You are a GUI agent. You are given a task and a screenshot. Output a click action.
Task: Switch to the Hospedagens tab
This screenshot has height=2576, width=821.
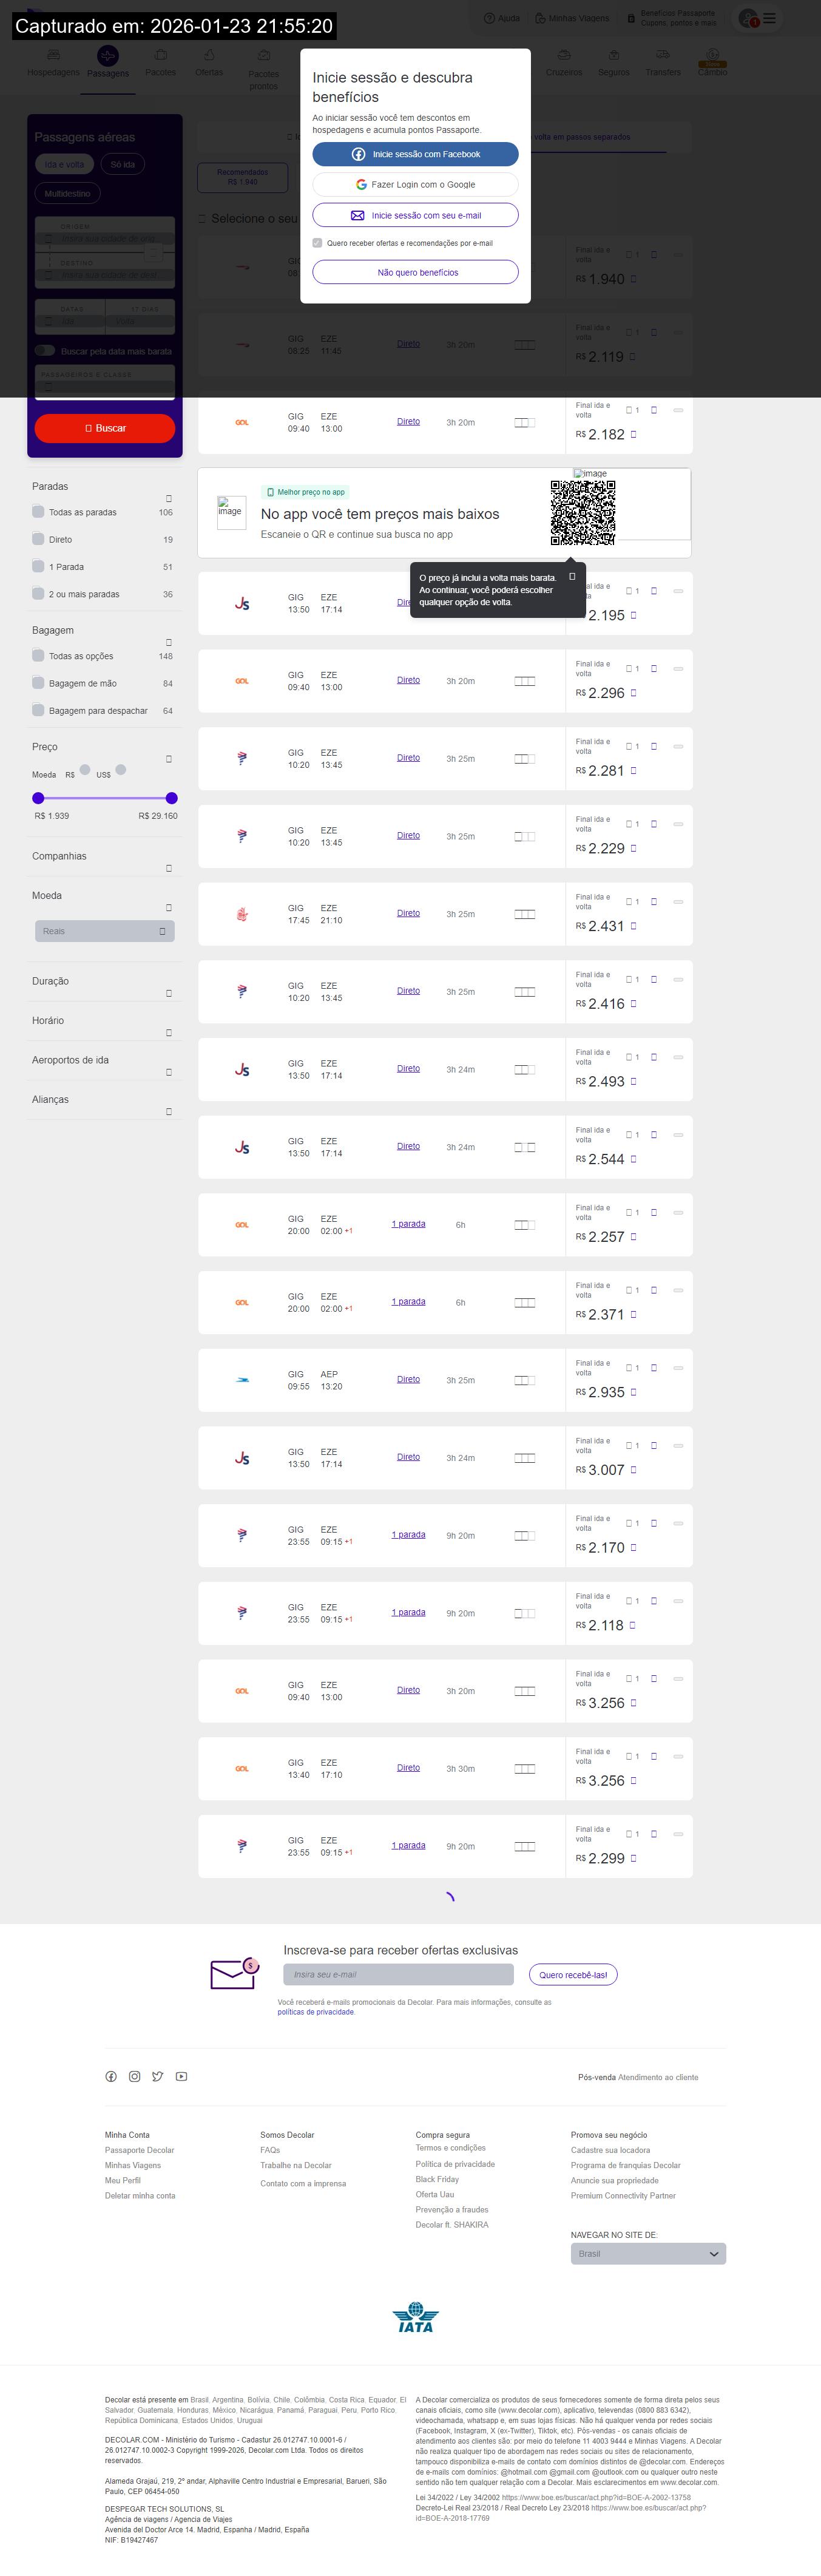point(53,62)
